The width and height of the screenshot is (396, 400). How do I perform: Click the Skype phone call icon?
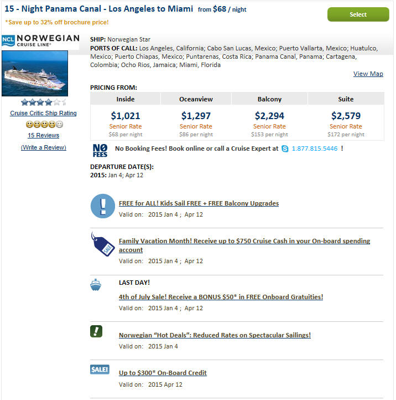click(x=285, y=148)
